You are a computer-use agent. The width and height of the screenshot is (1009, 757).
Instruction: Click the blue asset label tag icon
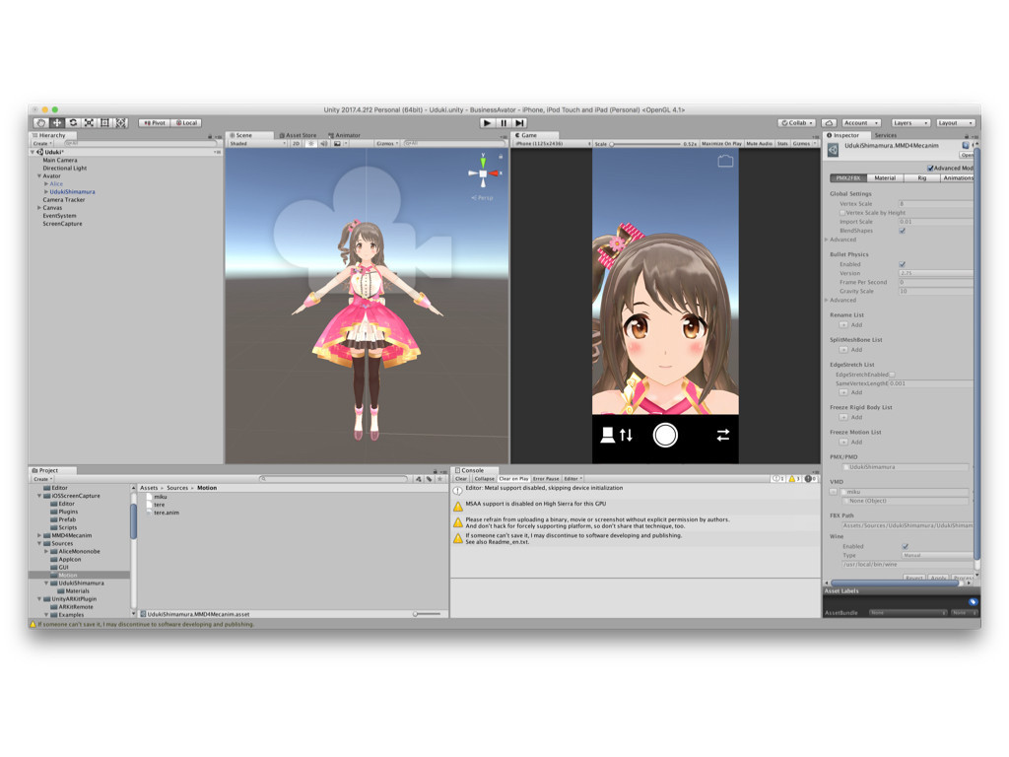point(973,602)
